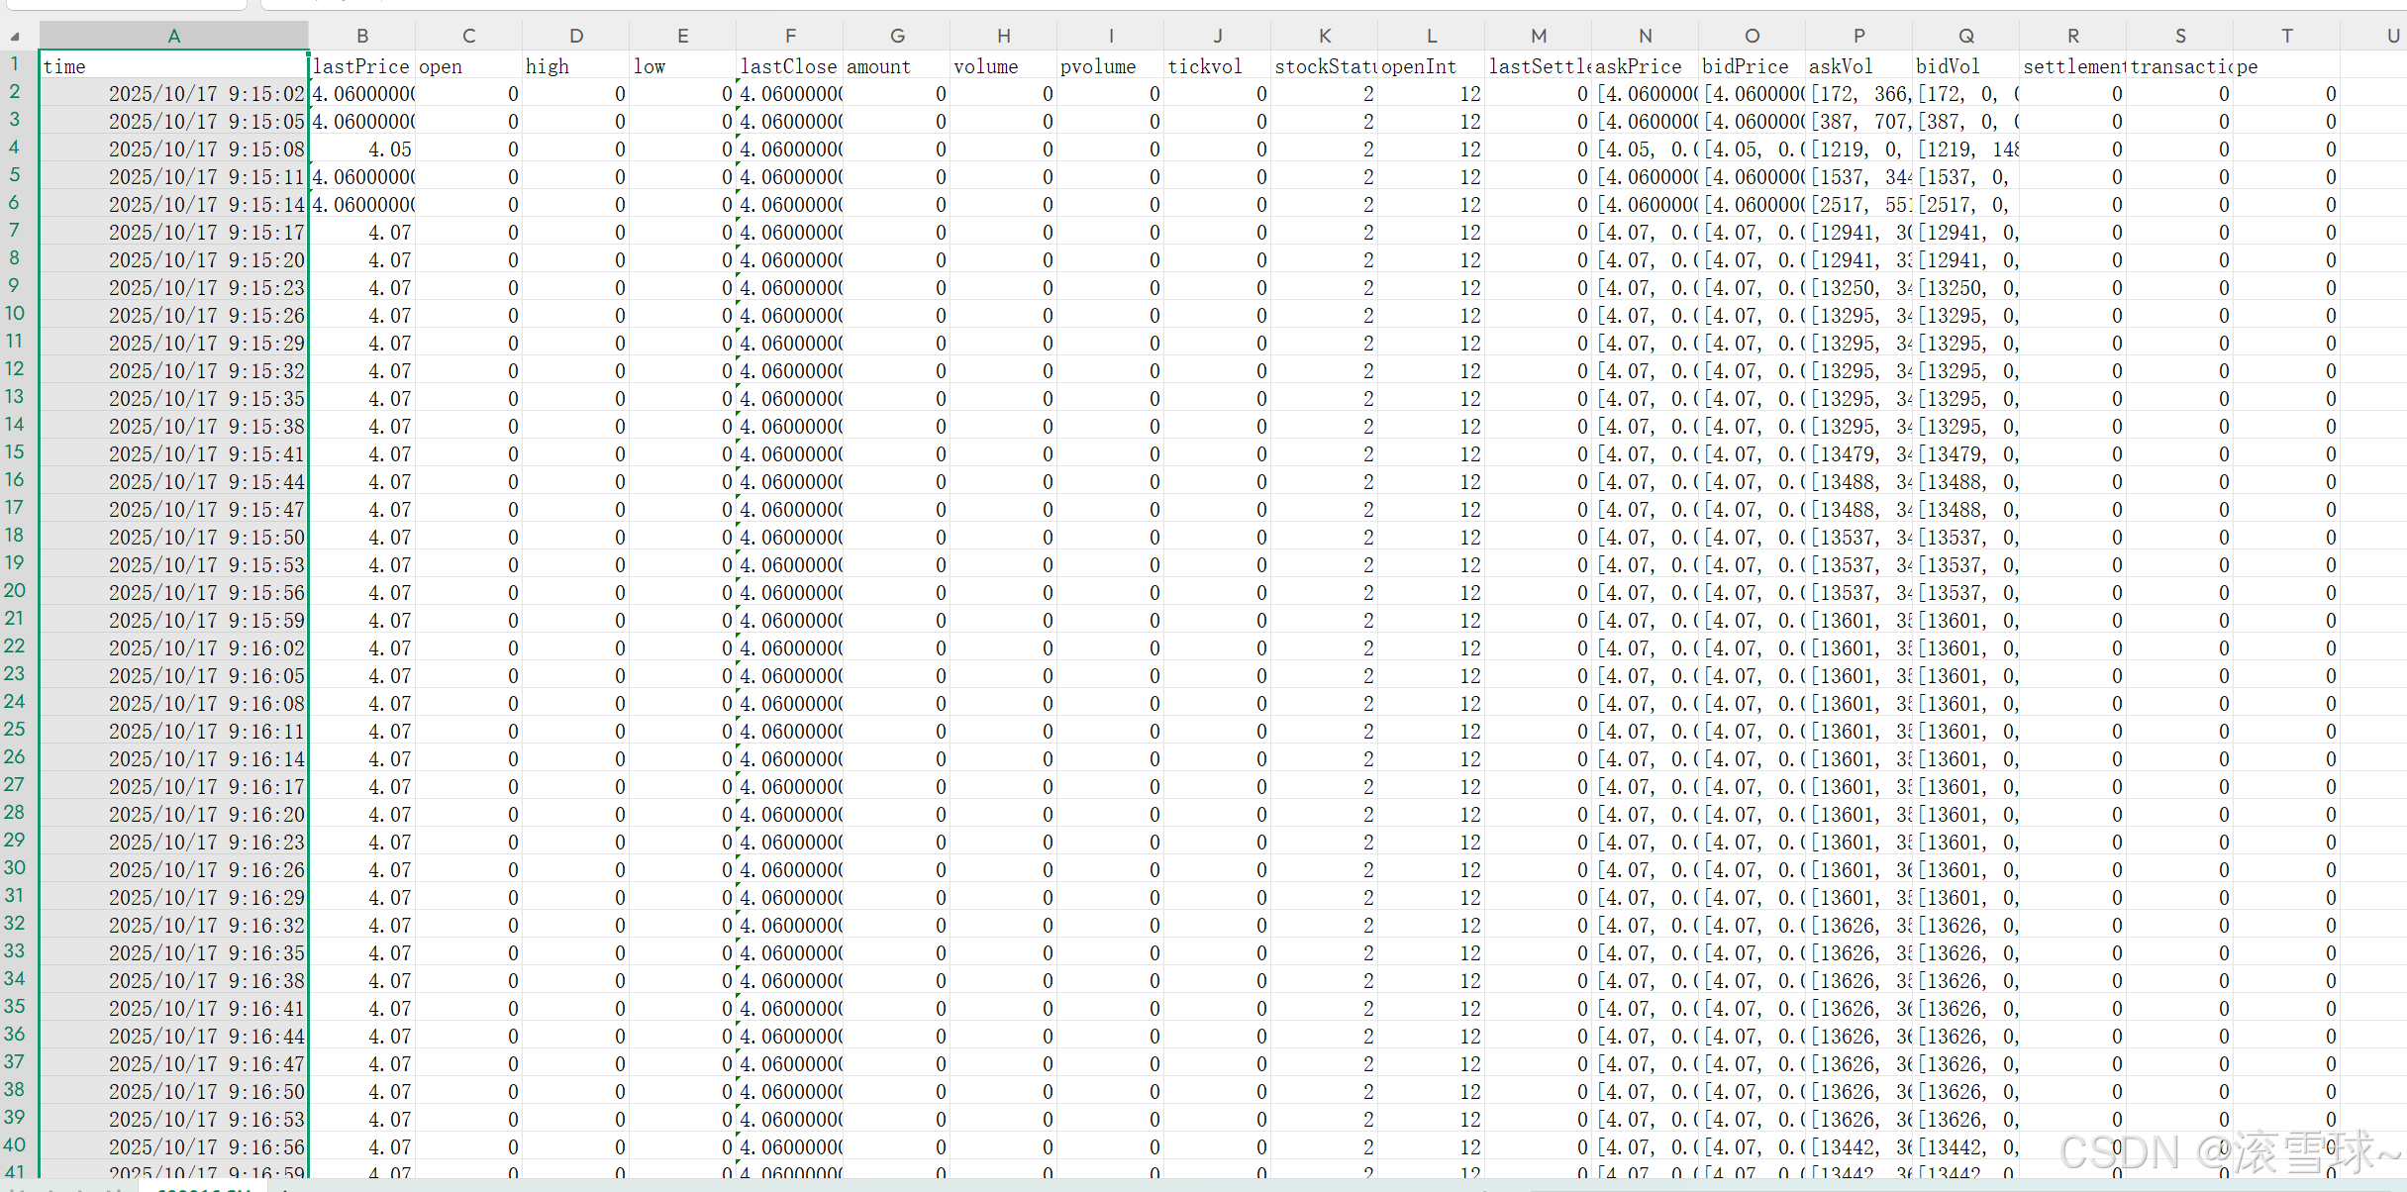Click the 'lastPrice' header cell
The width and height of the screenshot is (2407, 1192).
pyautogui.click(x=361, y=66)
